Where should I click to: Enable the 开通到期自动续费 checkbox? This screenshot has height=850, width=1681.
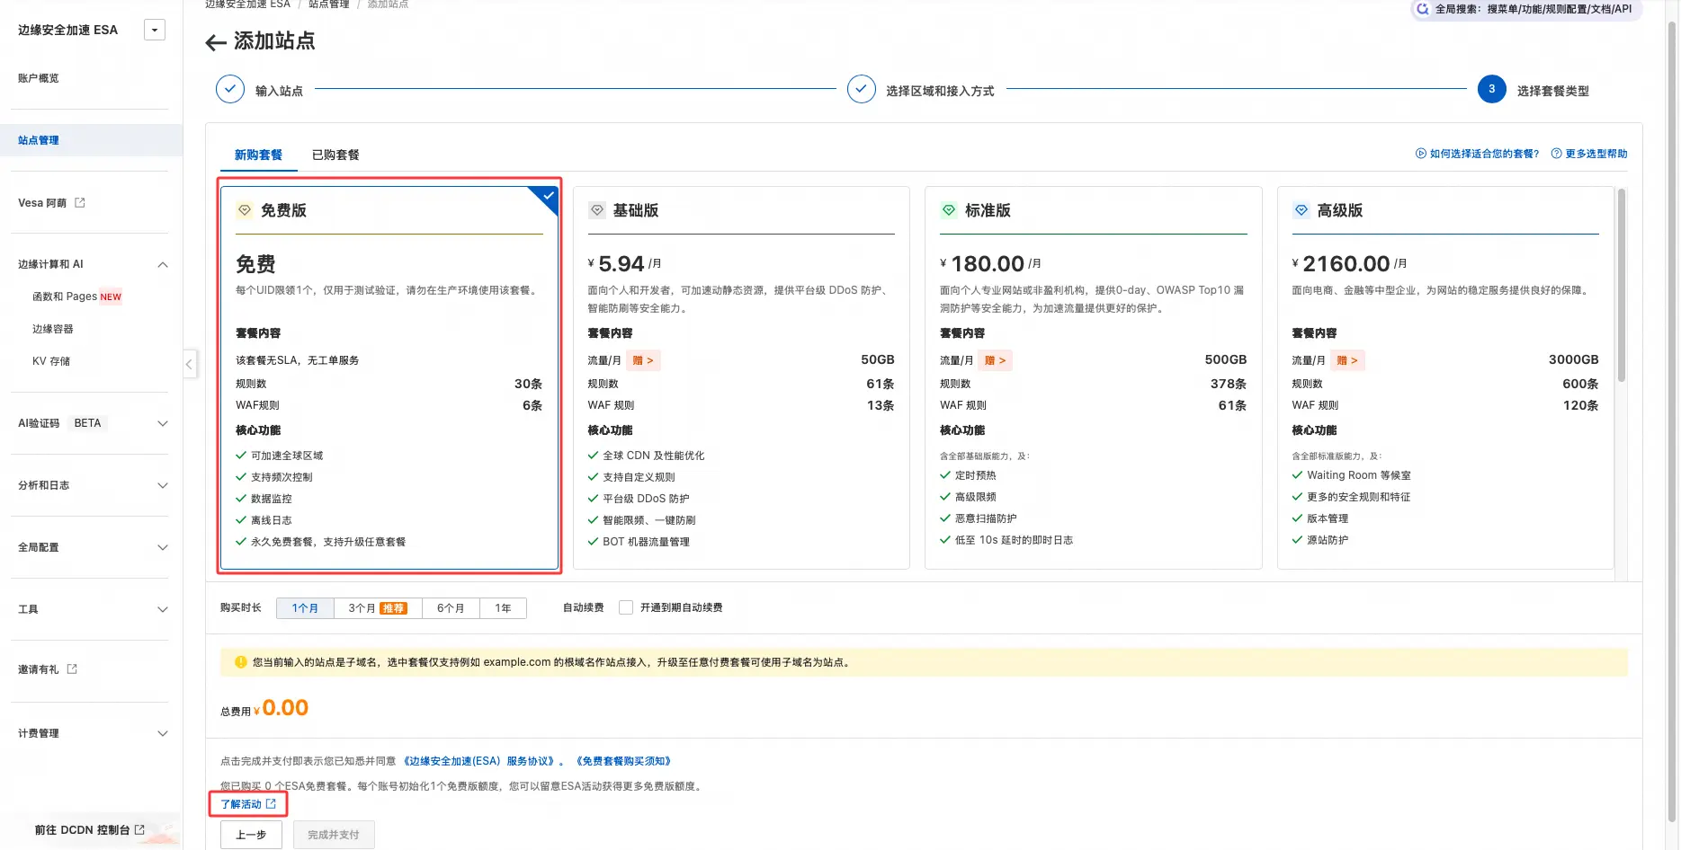click(x=626, y=608)
